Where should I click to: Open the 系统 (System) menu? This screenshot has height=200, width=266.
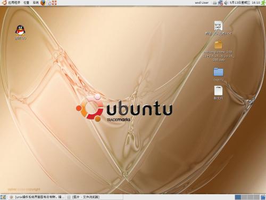pos(36,3)
